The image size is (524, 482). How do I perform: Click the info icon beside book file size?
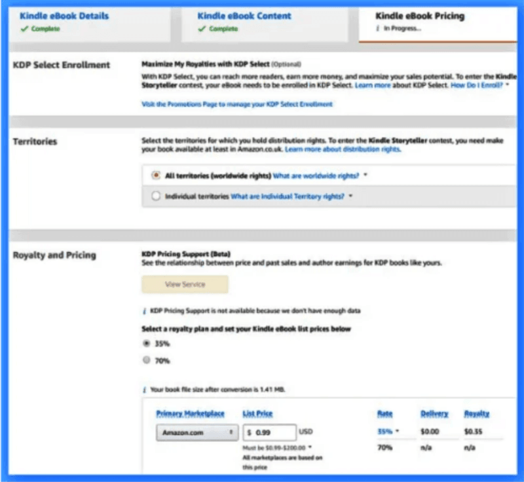click(144, 390)
